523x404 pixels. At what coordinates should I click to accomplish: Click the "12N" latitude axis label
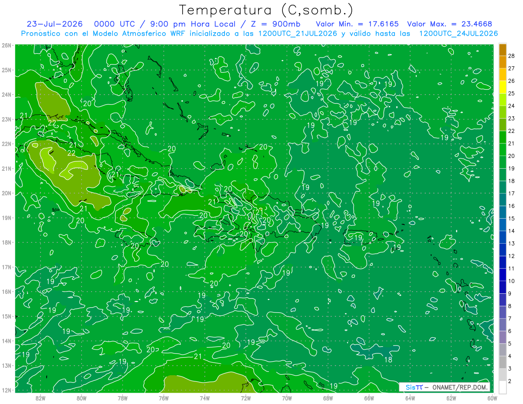point(6,390)
